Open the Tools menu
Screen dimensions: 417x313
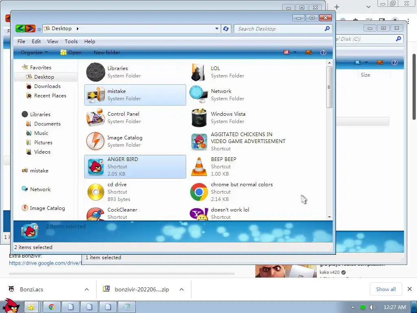tap(71, 41)
